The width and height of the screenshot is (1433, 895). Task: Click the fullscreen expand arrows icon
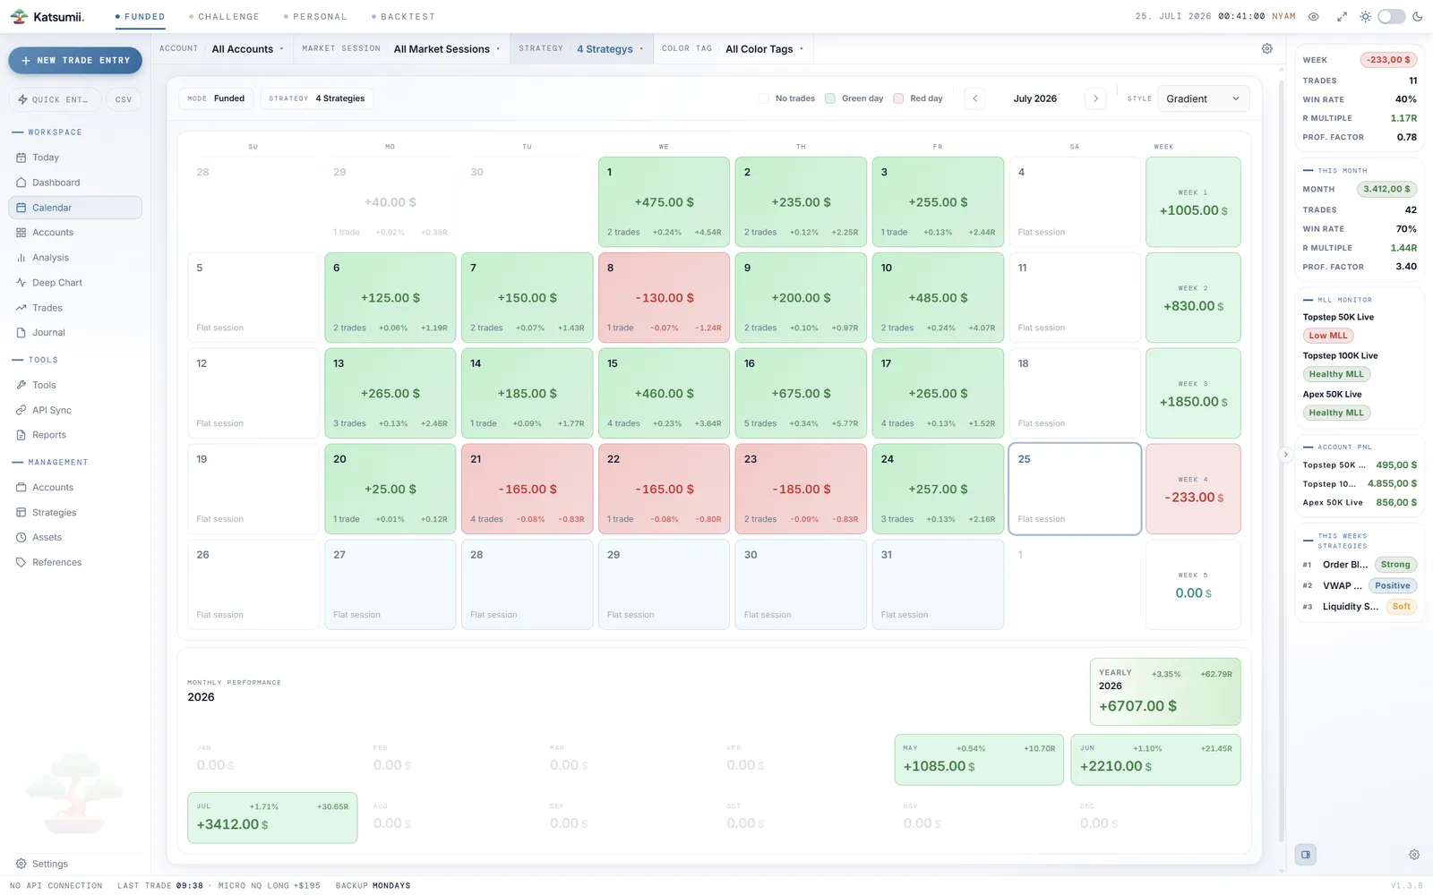(1342, 17)
